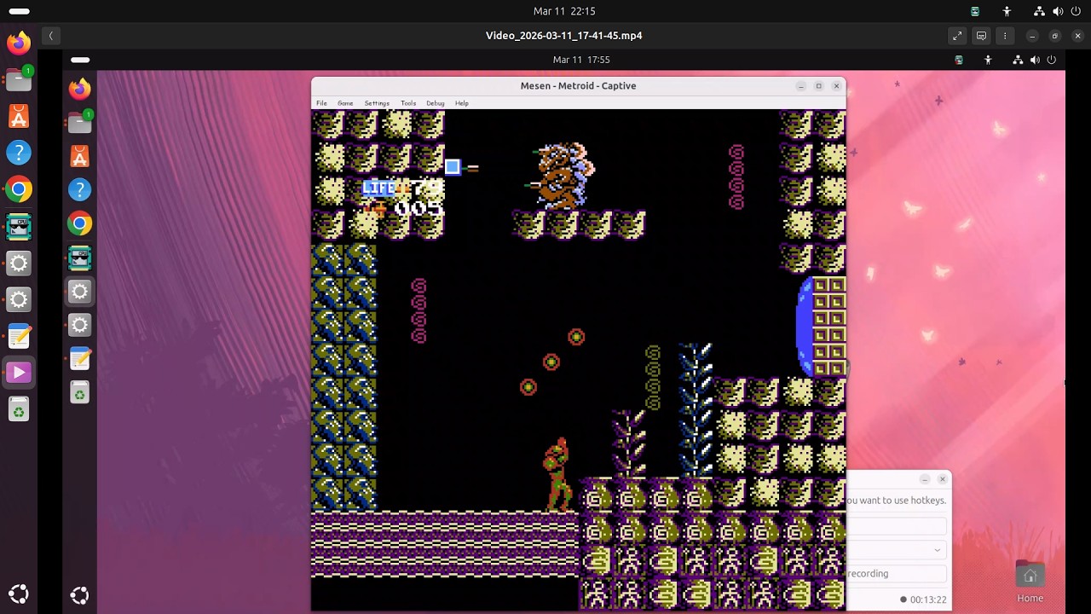Open accessibility menu in outer top bar
Image resolution: width=1091 pixels, height=614 pixels.
coord(1007,11)
